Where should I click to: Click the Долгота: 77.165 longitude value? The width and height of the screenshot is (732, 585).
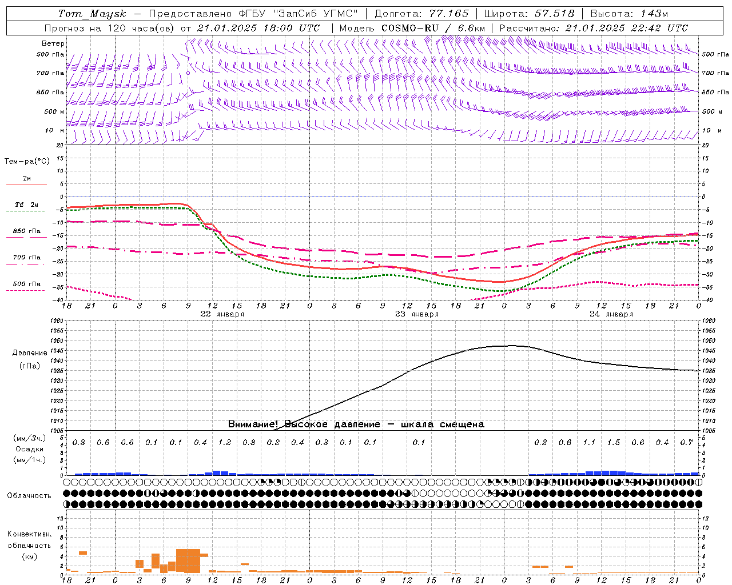point(421,14)
